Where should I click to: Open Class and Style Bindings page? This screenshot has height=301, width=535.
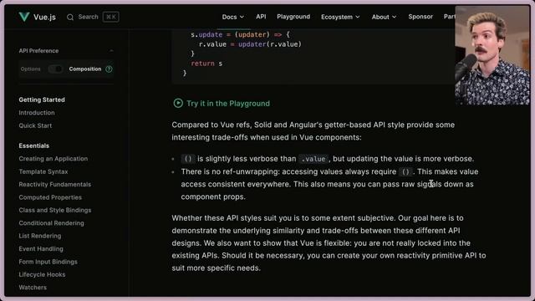(x=55, y=210)
